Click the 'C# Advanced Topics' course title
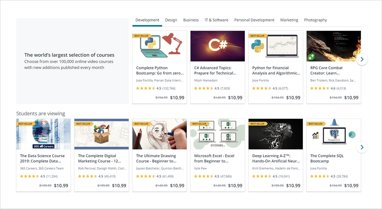The height and width of the screenshot is (209, 382). 216,71
